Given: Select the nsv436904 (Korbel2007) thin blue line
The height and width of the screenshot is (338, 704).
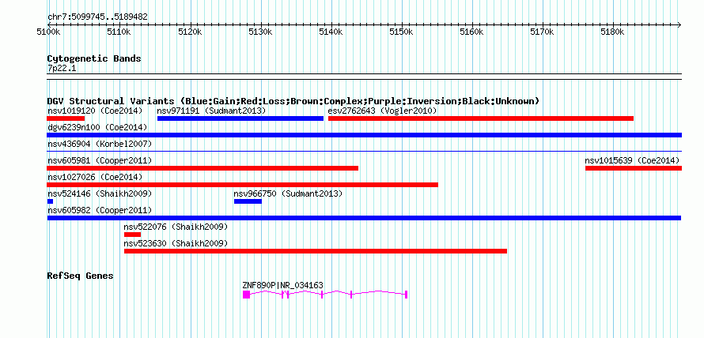Looking at the screenshot, I should (x=364, y=152).
